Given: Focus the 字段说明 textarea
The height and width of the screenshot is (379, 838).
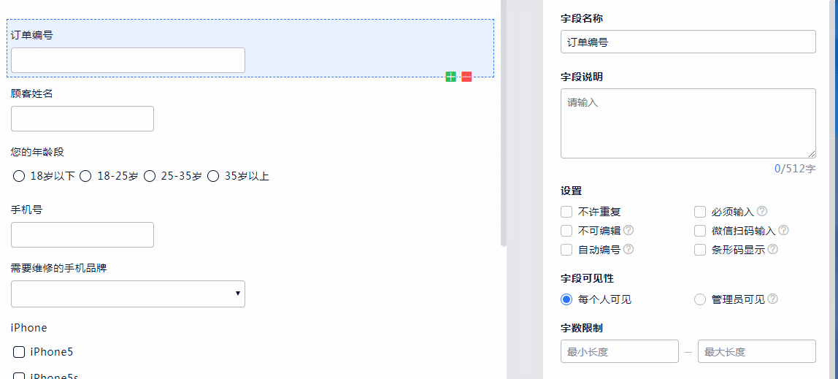Looking at the screenshot, I should pos(688,123).
